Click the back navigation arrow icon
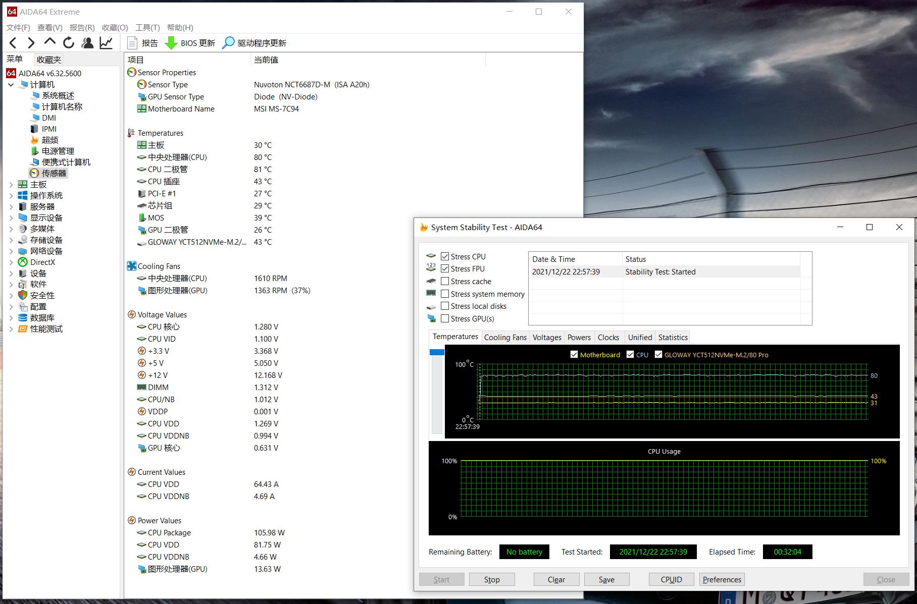The image size is (917, 604). click(x=13, y=43)
